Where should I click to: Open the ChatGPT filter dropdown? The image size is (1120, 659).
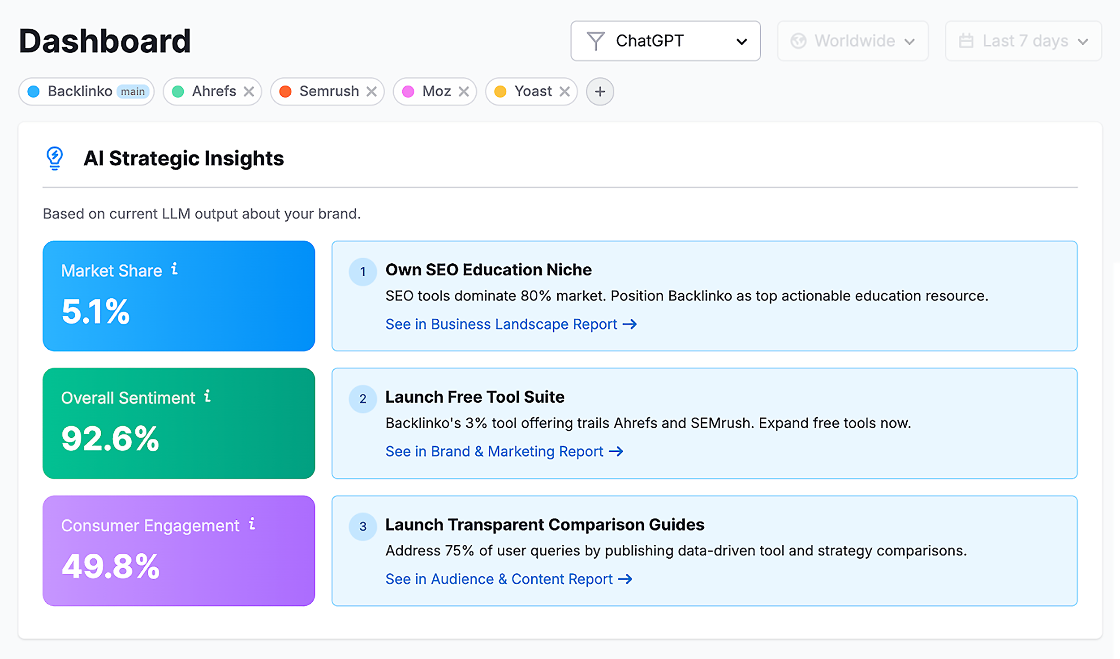665,41
